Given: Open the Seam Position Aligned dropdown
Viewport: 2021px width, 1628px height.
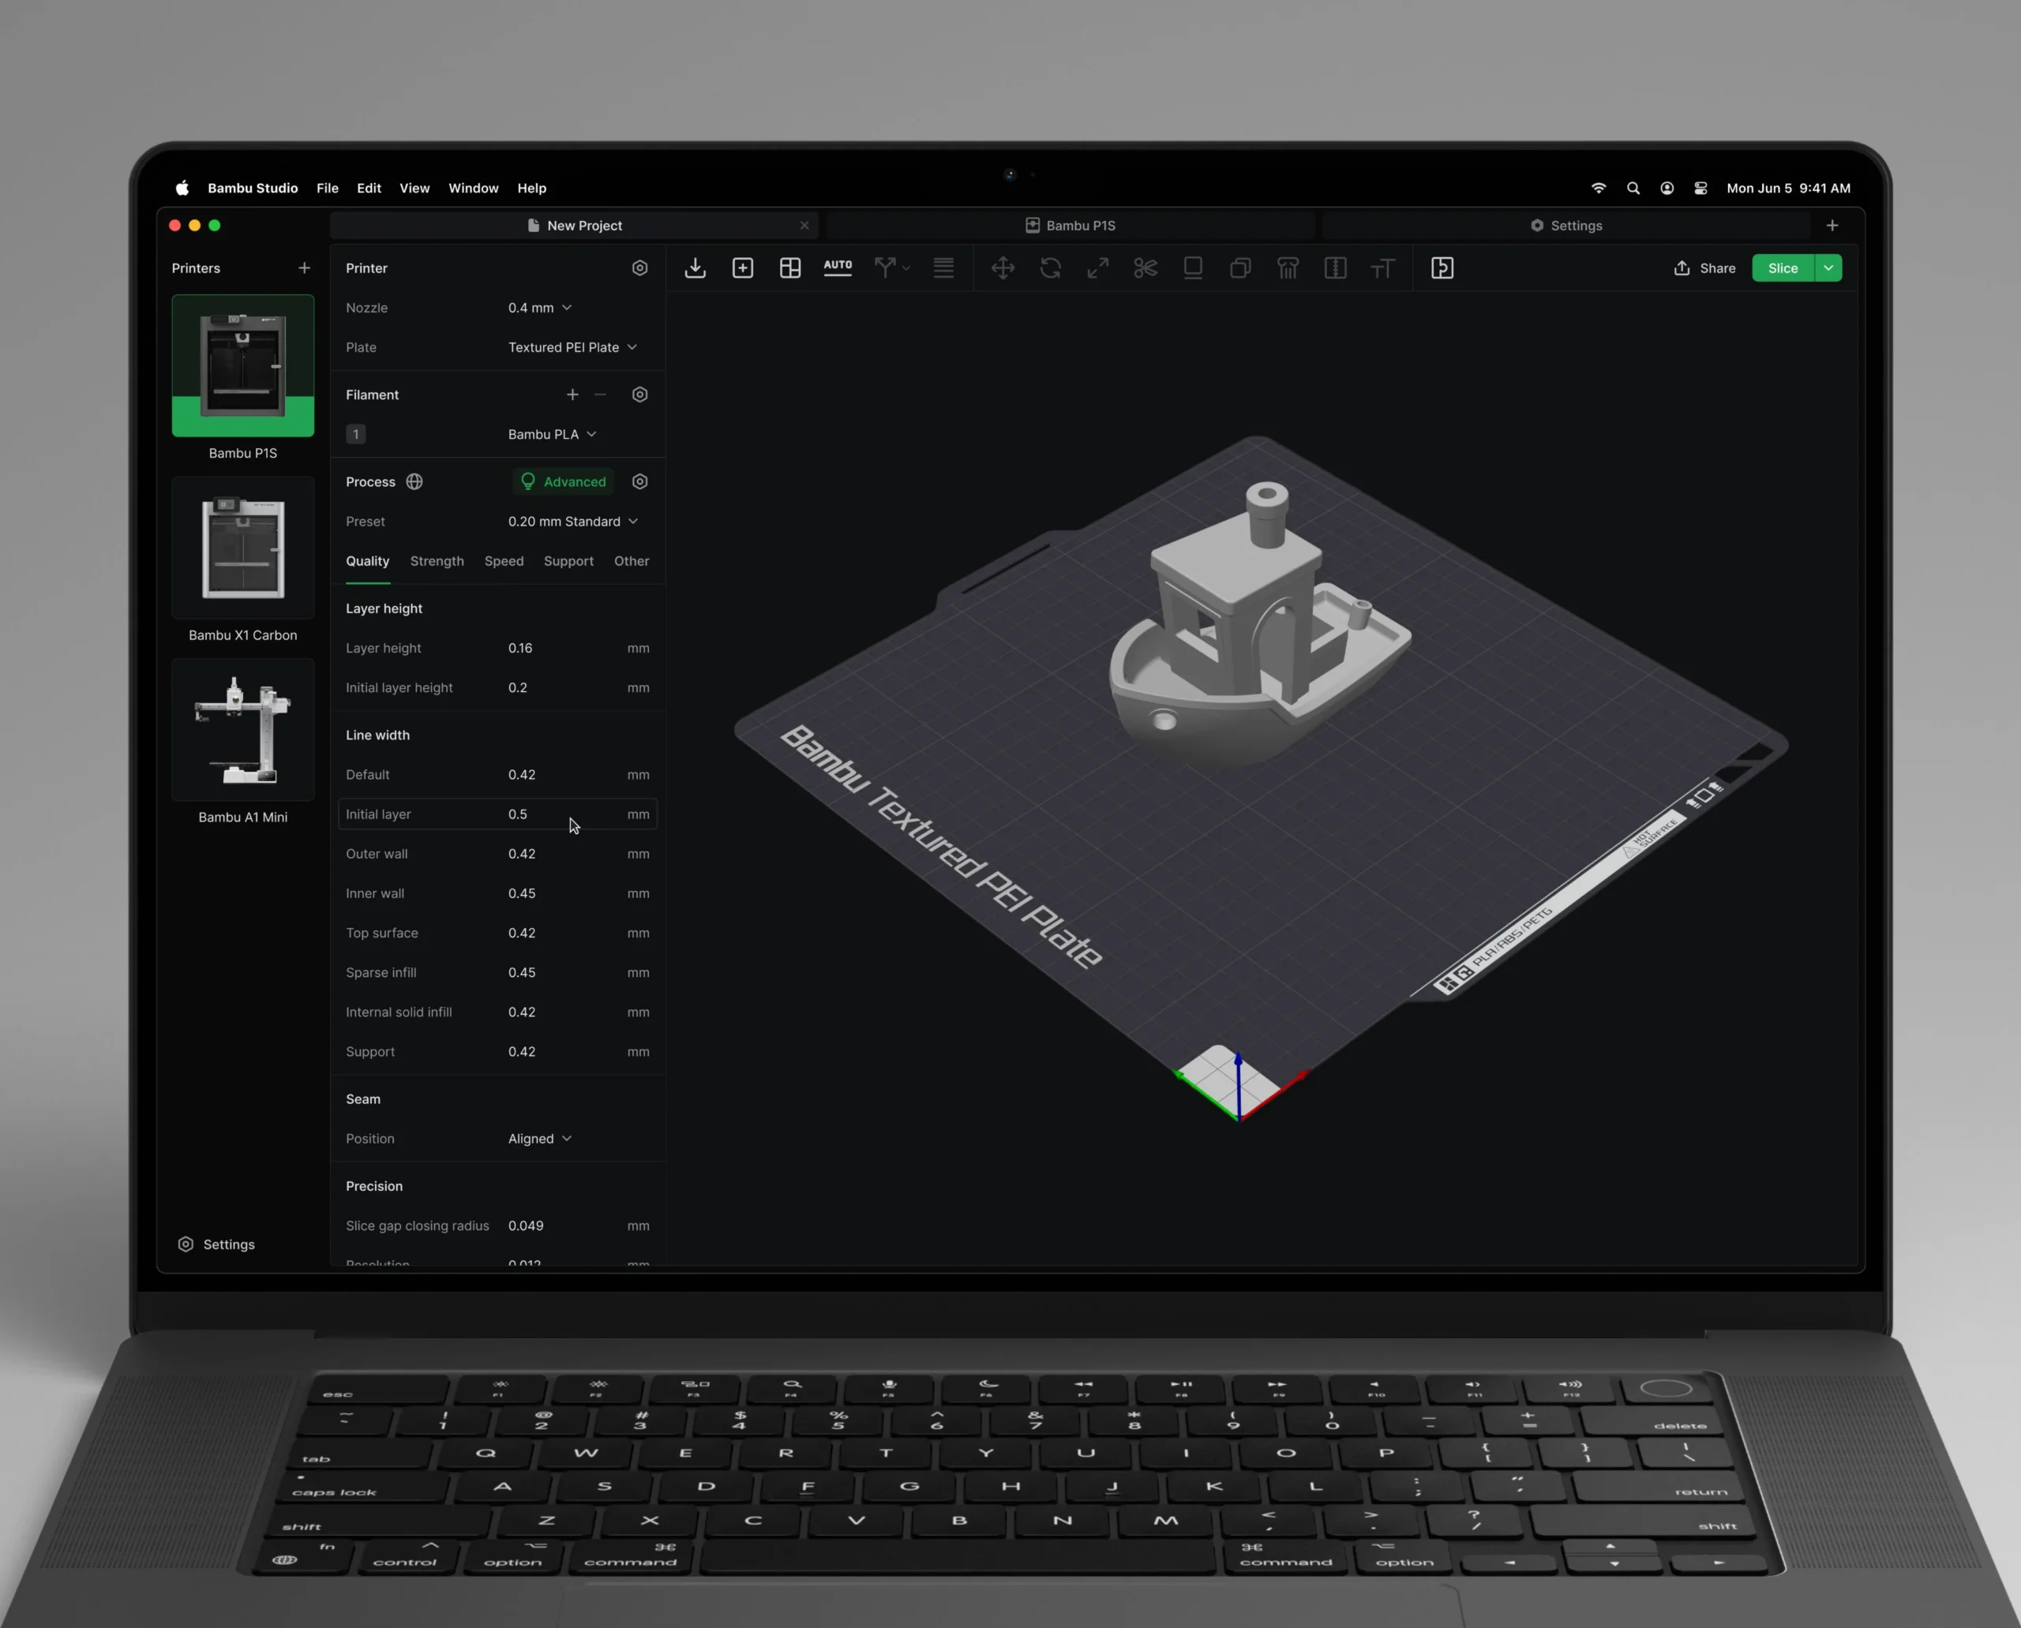Looking at the screenshot, I should tap(541, 1139).
